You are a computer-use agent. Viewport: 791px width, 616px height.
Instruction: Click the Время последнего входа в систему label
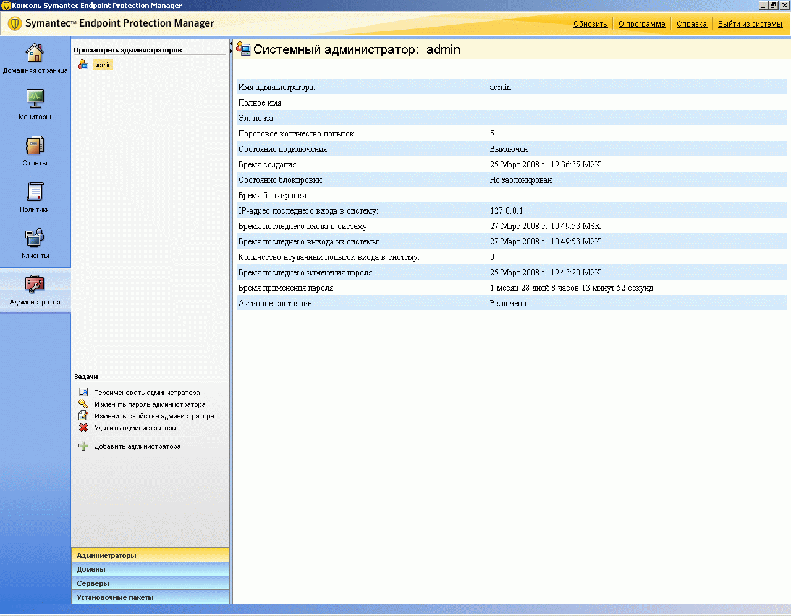pyautogui.click(x=303, y=227)
